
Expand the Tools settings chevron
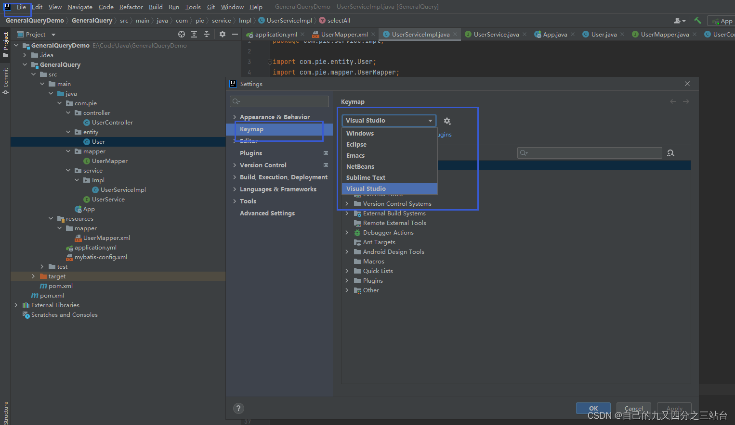pos(235,201)
